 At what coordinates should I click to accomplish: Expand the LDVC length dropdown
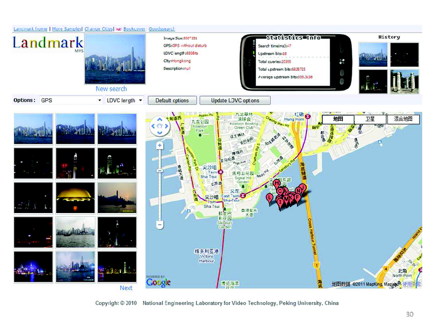124,101
